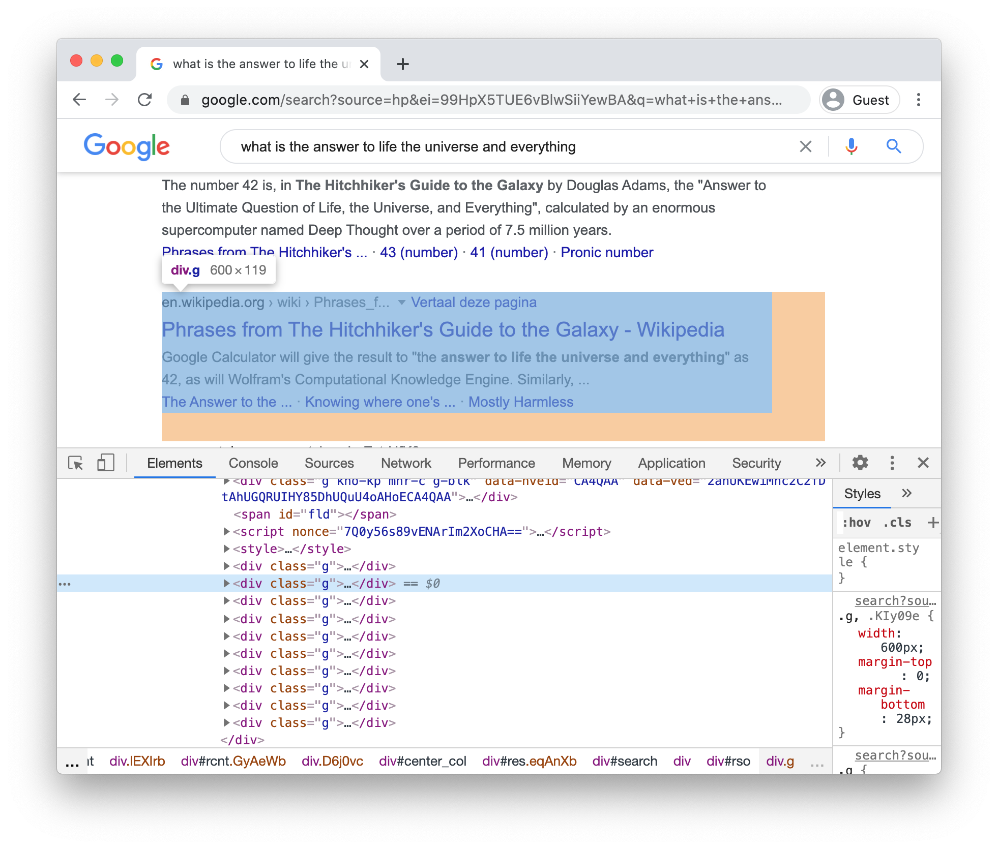Image resolution: width=998 pixels, height=849 pixels.
Task: Toggle the :hov element state button
Action: [857, 523]
